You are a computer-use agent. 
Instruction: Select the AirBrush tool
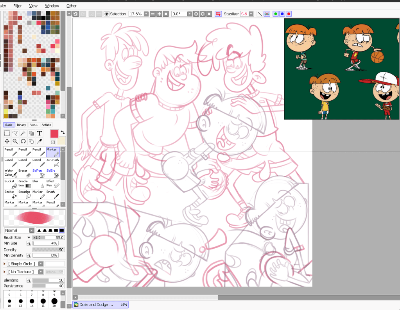pos(53,162)
